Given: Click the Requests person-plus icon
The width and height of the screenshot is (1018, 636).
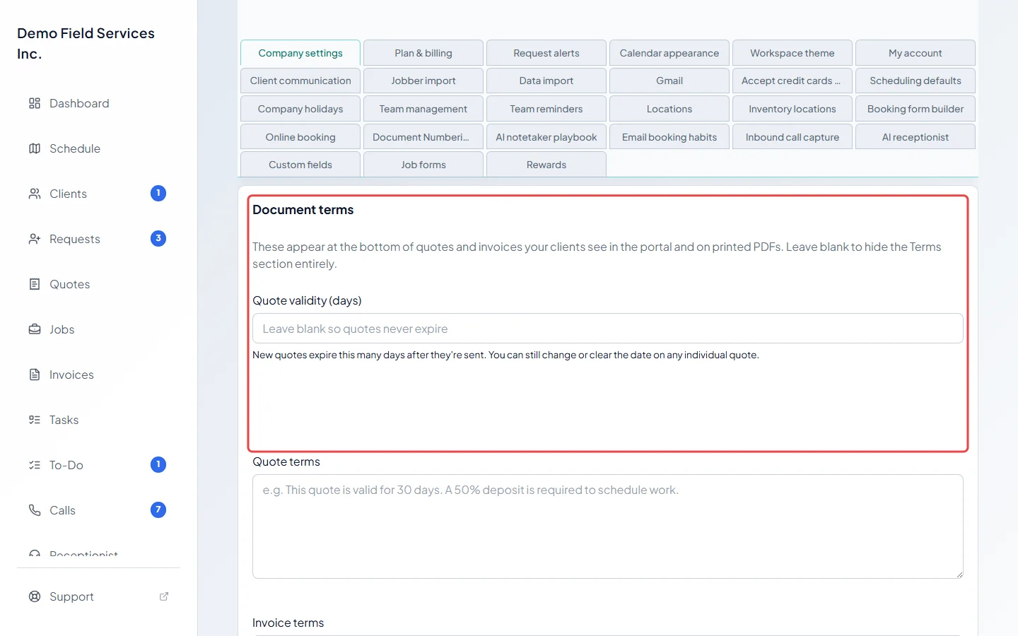Looking at the screenshot, I should coord(35,239).
